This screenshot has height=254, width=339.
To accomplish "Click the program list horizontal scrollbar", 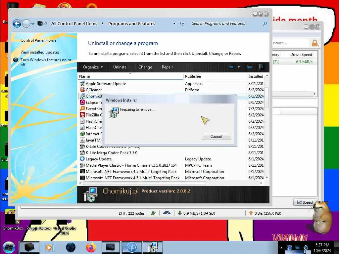I will click(x=144, y=183).
